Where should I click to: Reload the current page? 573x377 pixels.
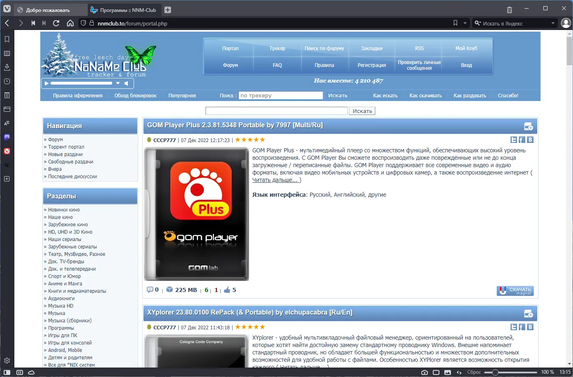(x=56, y=23)
